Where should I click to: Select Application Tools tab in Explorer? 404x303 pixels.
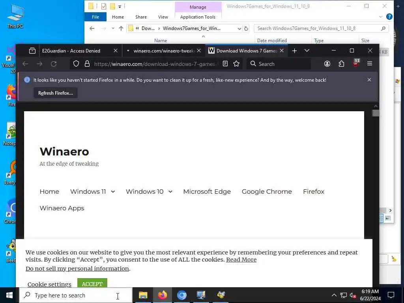[x=198, y=17]
